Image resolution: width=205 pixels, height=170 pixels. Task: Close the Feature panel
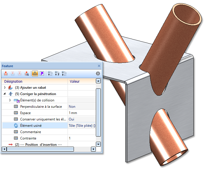[99, 66]
